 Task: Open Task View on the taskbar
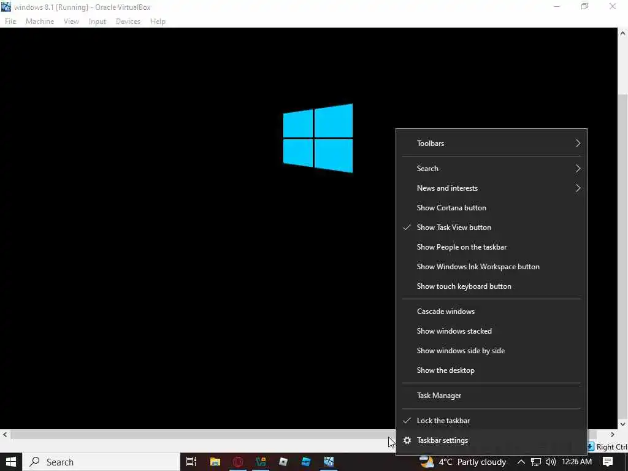tap(191, 462)
